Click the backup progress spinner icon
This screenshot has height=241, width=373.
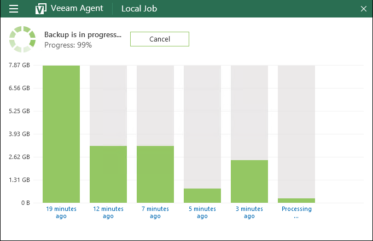coord(22,39)
